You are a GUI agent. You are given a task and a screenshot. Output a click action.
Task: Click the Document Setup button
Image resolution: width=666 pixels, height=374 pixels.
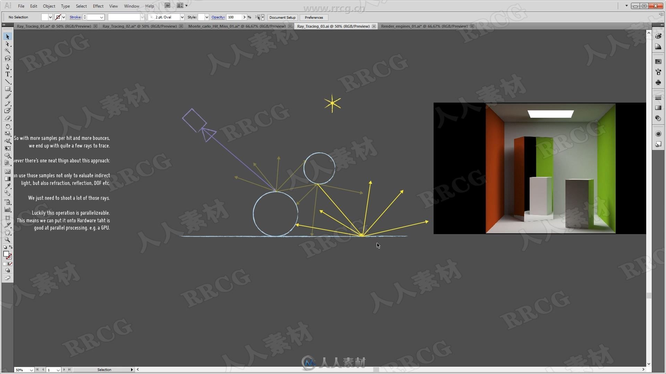click(282, 17)
